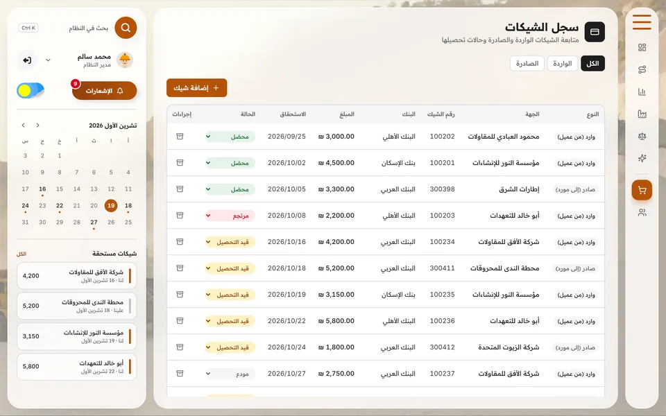Open due check card مؤسسة النور للإنشاءات
Screen dimensions: 666x416
(77, 336)
